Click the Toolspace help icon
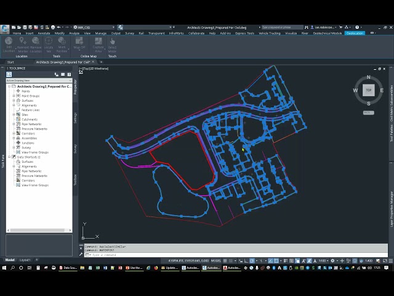The image size is (394, 296). click(x=69, y=75)
